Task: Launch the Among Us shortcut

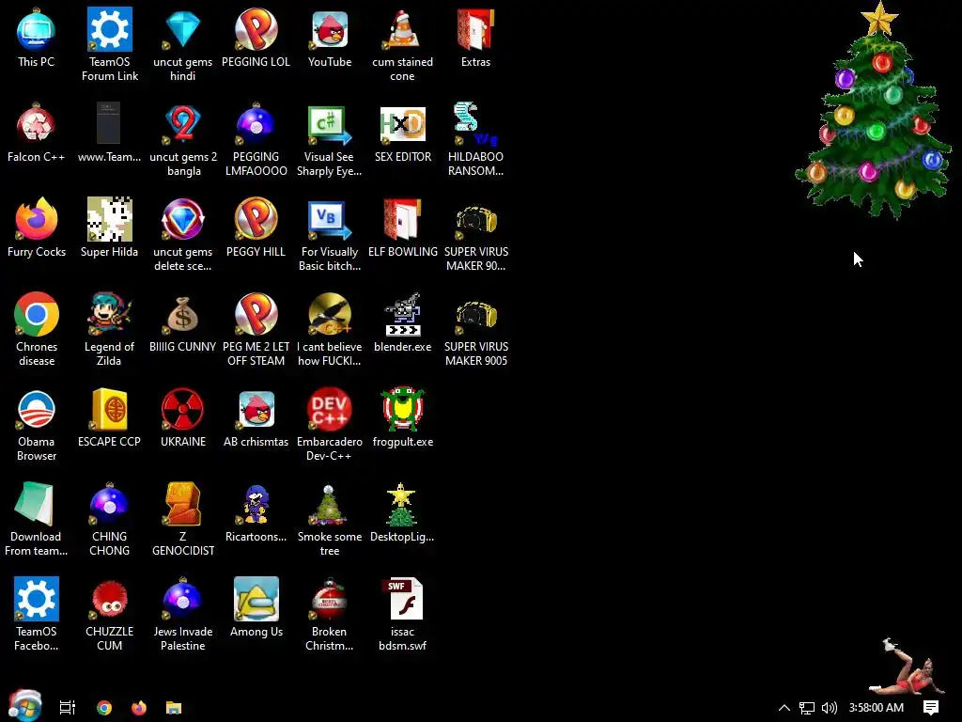Action: point(256,608)
